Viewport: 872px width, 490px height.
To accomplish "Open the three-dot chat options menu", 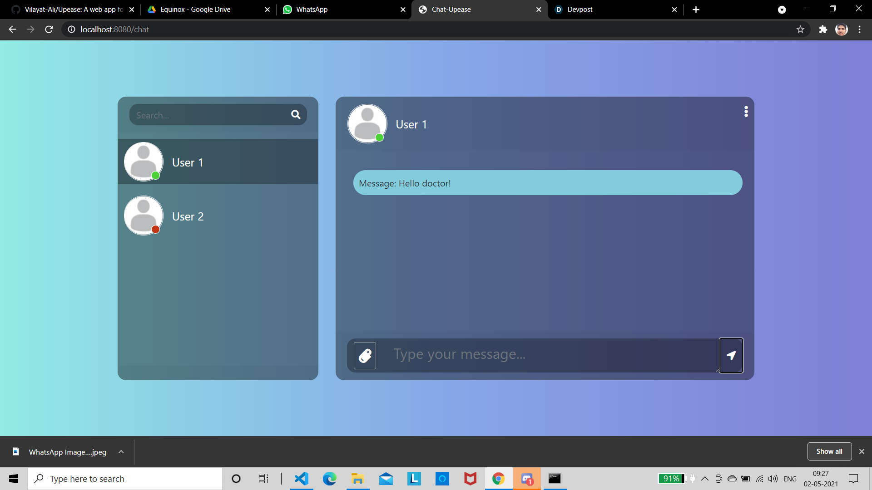I will (746, 112).
